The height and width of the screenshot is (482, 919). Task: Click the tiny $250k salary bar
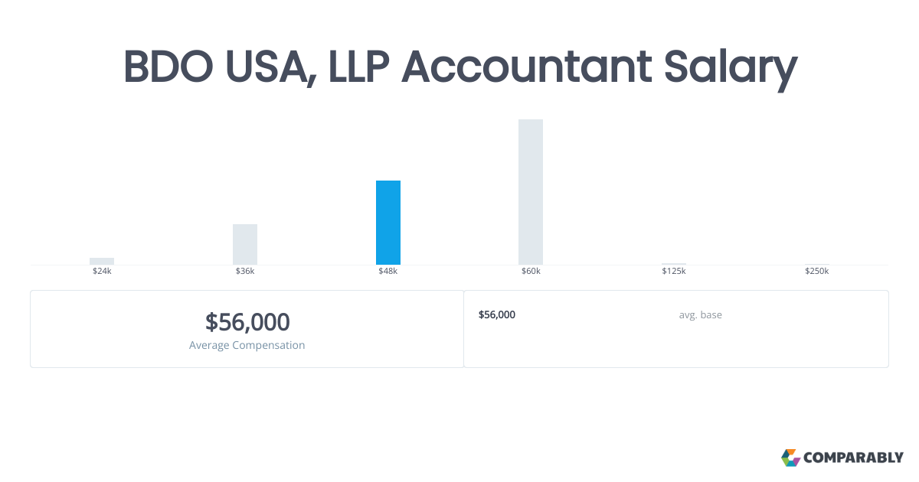pyautogui.click(x=816, y=264)
